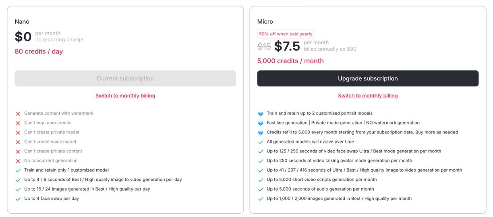The width and height of the screenshot is (493, 217).
Task: Click the red X beside Can't buy more credits
Action: coord(18,123)
